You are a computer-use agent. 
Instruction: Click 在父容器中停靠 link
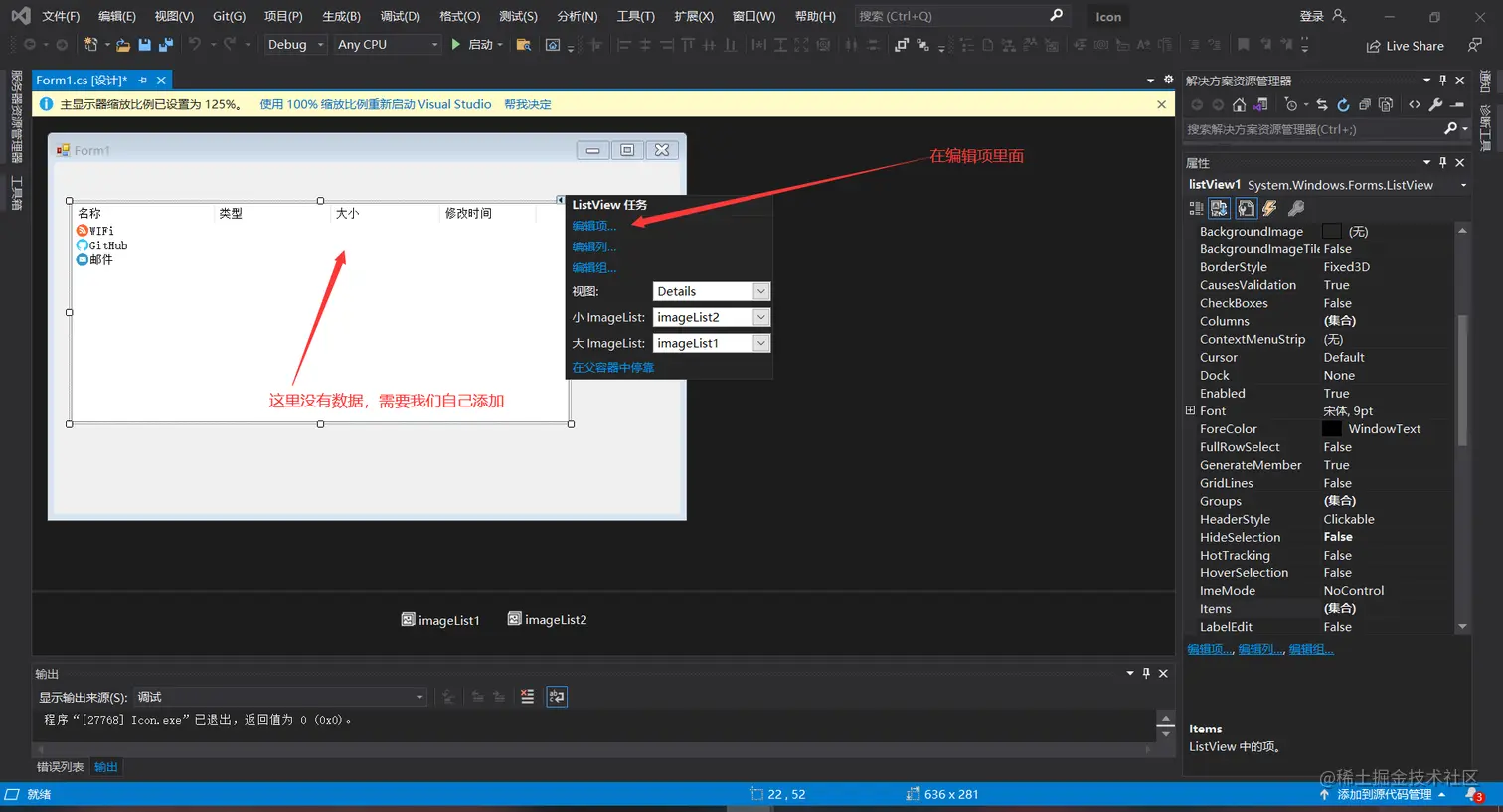pyautogui.click(x=612, y=368)
